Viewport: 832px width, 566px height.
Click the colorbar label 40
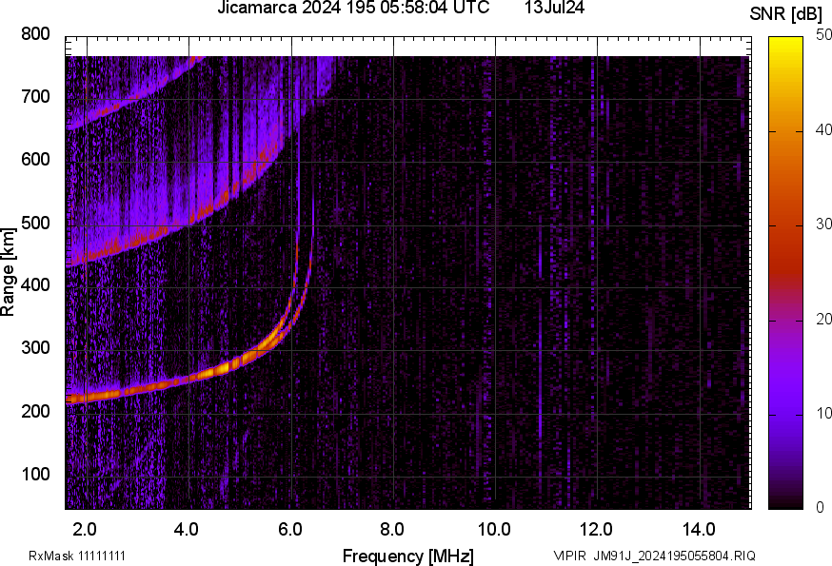pos(824,129)
